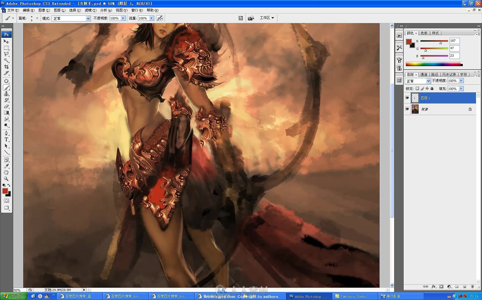Open the 图像 menu
Image resolution: width=482 pixels, height=300 pixels.
(44, 10)
